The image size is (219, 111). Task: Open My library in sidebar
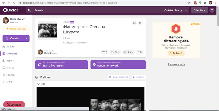[x=12, y=53]
